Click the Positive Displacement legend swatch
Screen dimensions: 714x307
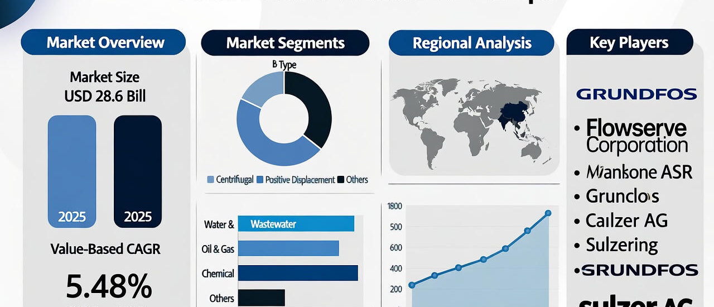pyautogui.click(x=259, y=180)
